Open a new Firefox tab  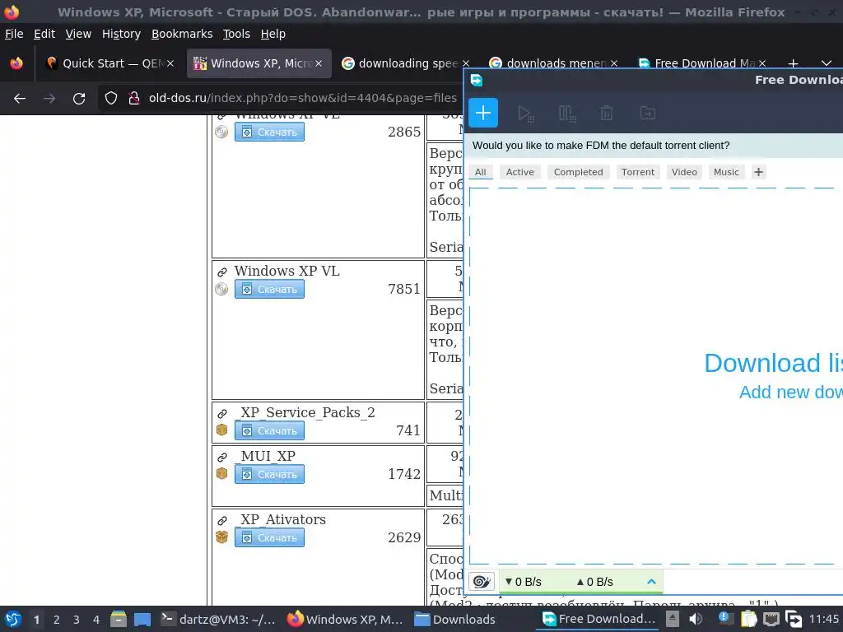pos(793,63)
